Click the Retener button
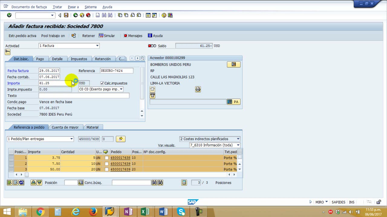 tap(89, 36)
